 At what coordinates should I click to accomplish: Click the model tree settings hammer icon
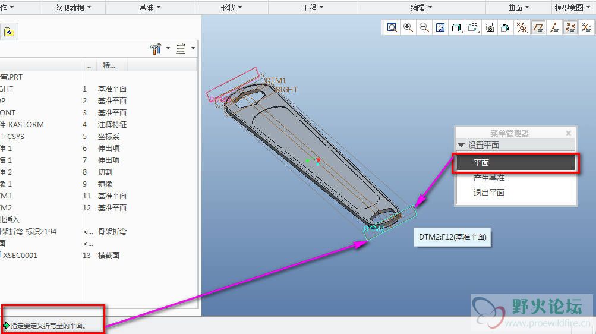point(156,48)
